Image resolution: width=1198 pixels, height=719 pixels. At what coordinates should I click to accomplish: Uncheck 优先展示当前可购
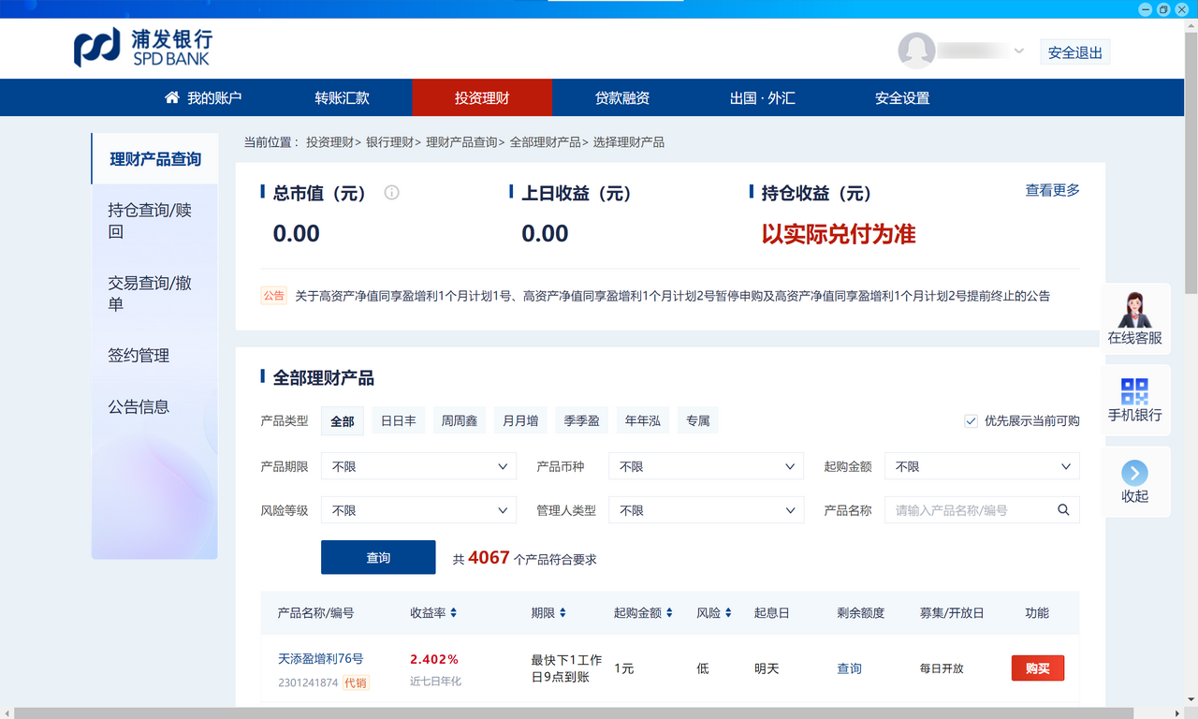[x=971, y=420]
